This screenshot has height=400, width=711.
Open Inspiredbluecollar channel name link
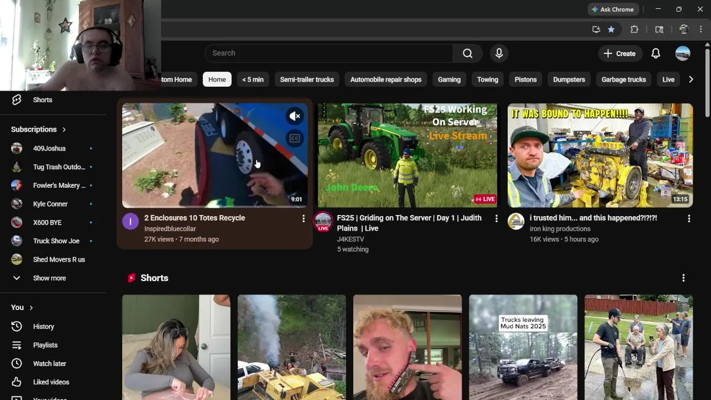tap(170, 229)
